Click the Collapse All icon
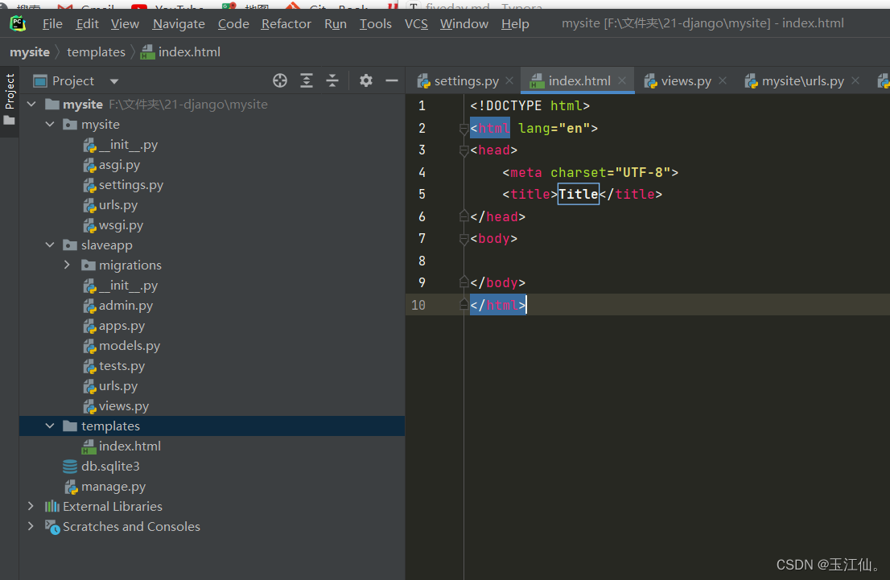Image resolution: width=890 pixels, height=580 pixels. click(332, 80)
